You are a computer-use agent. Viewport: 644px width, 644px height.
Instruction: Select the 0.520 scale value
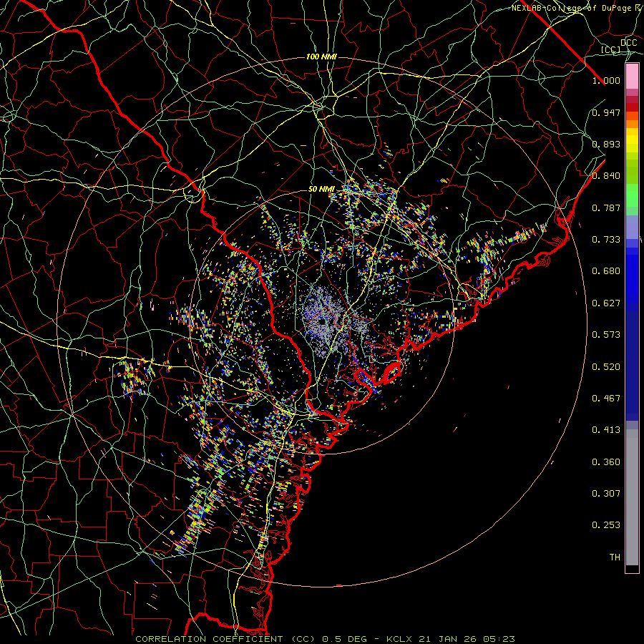(x=606, y=366)
